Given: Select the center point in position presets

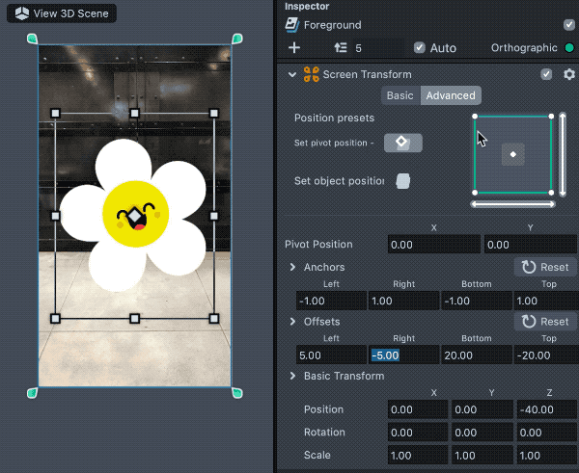Looking at the screenshot, I should (x=513, y=154).
